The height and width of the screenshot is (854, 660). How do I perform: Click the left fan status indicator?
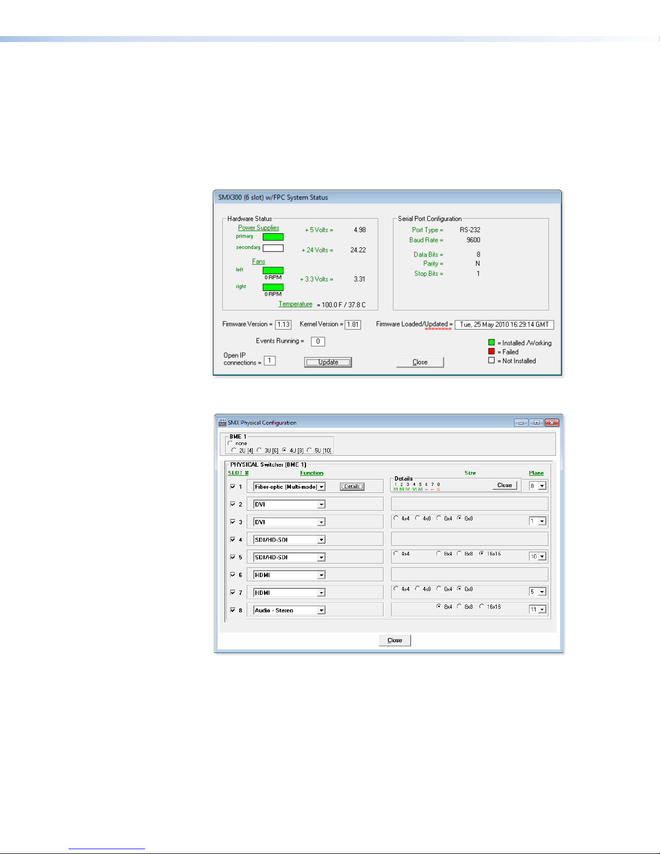(x=273, y=270)
